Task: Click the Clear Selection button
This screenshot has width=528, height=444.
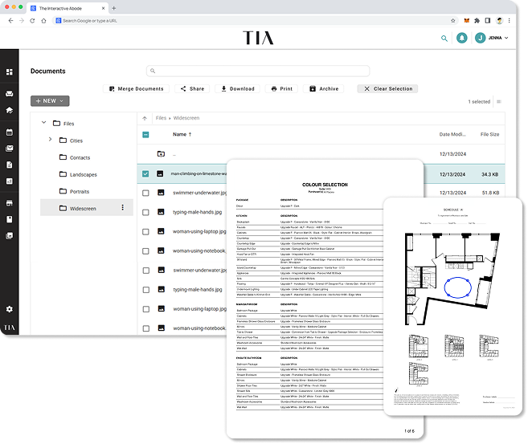Action: pyautogui.click(x=387, y=88)
